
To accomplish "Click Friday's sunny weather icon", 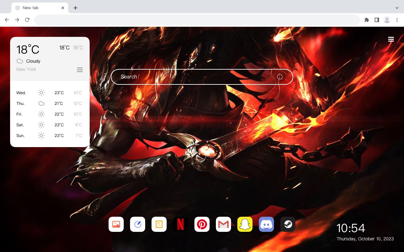I will point(41,114).
